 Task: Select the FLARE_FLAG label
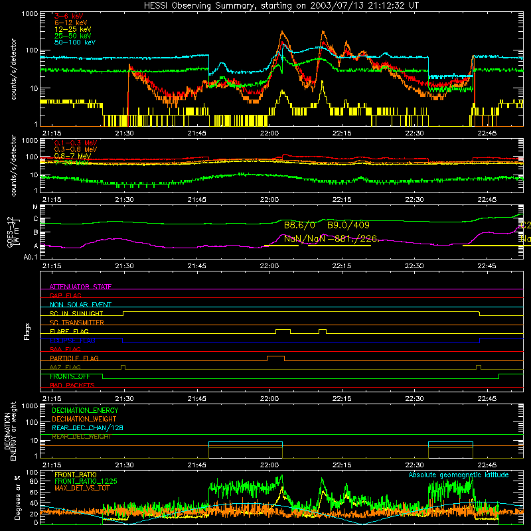[69, 331]
